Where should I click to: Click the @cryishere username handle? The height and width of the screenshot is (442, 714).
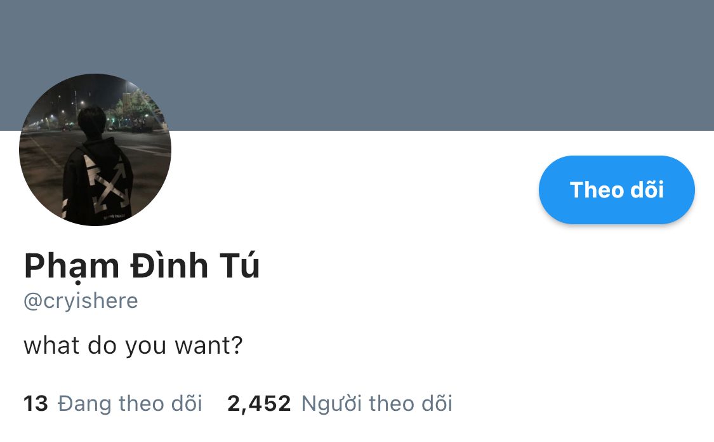[81, 301]
